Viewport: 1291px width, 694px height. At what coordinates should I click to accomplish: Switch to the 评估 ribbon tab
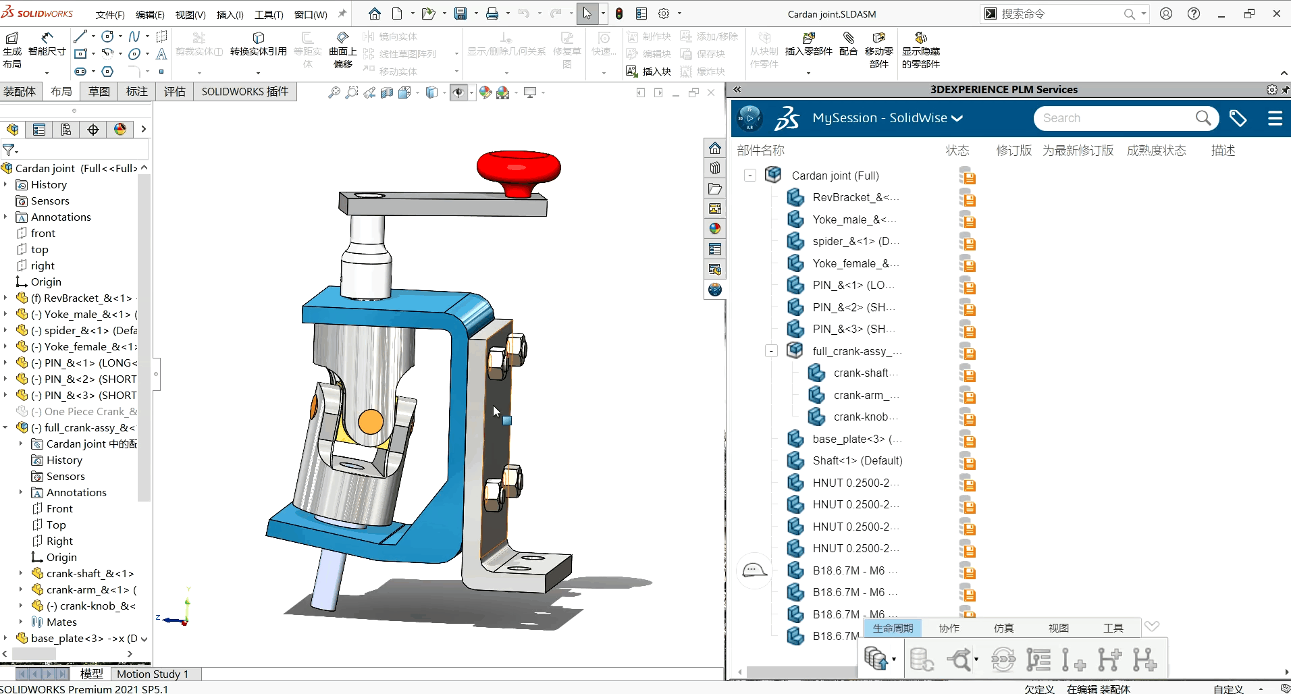click(175, 92)
